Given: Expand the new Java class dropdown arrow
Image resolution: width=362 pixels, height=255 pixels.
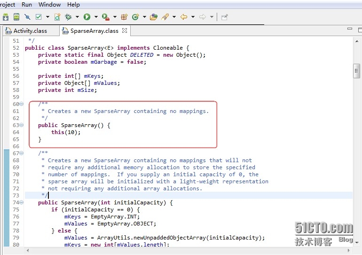Looking at the screenshot, I should [144, 17].
